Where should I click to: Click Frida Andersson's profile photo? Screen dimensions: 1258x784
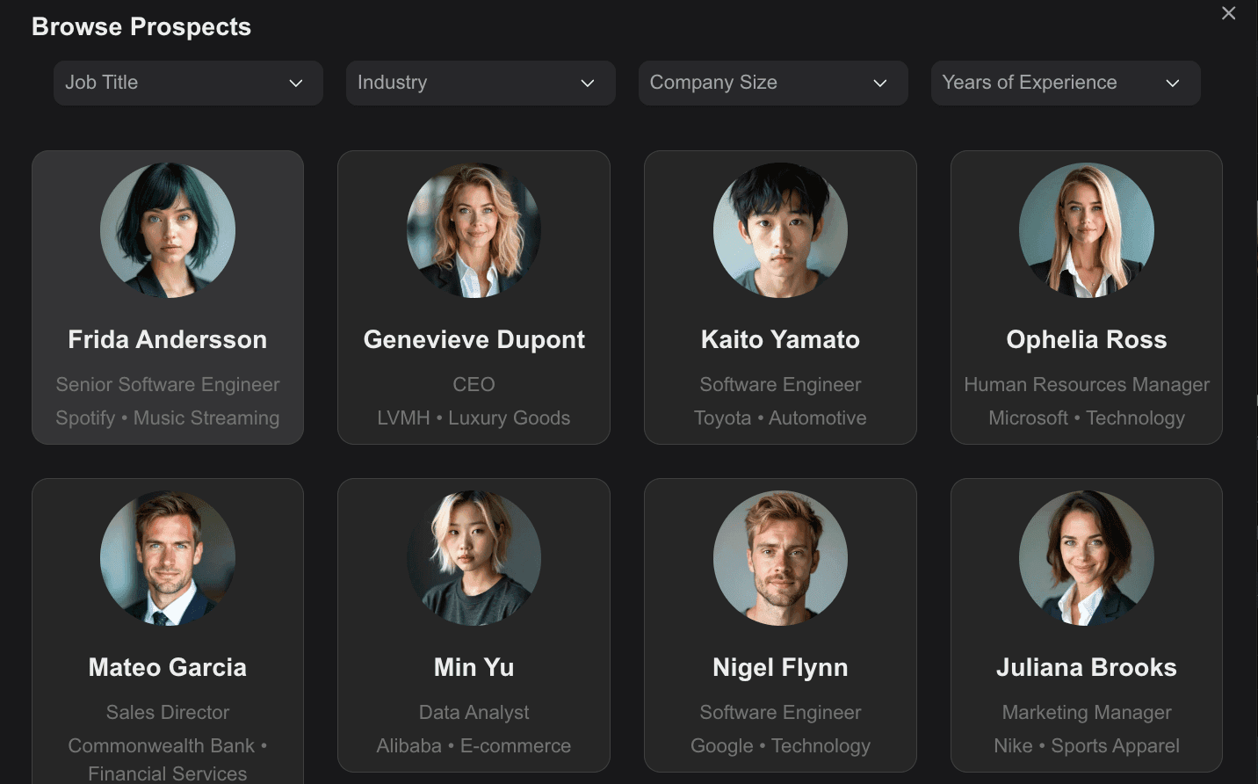click(x=168, y=229)
